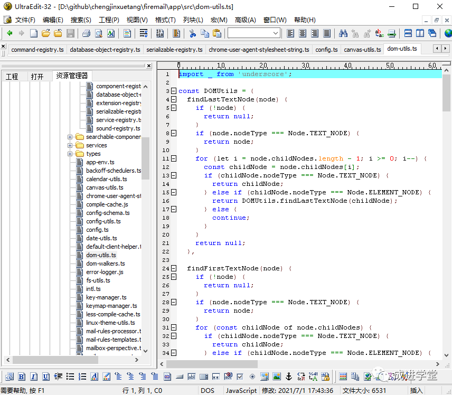Insert HTML underline tag U icon

pos(46,377)
